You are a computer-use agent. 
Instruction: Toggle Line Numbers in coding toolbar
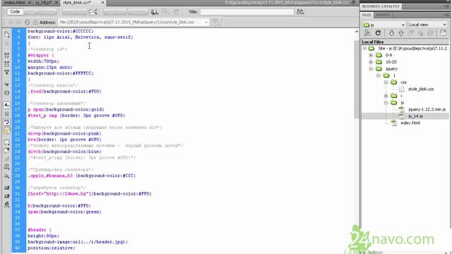tap(7, 105)
